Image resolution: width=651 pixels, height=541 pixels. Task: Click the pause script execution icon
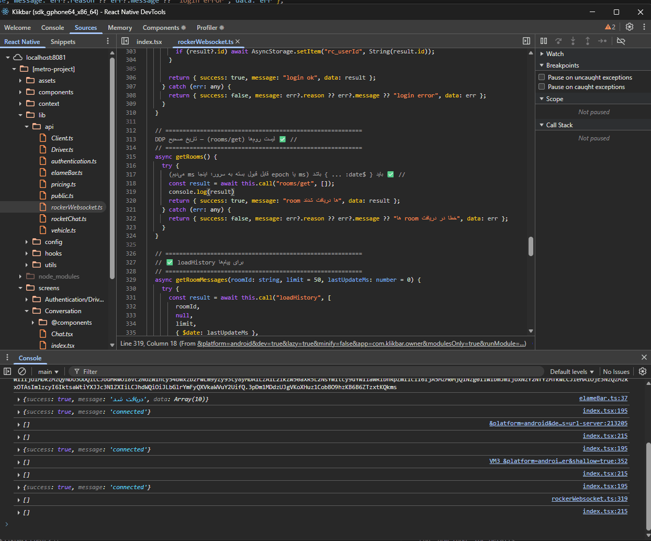tap(544, 41)
